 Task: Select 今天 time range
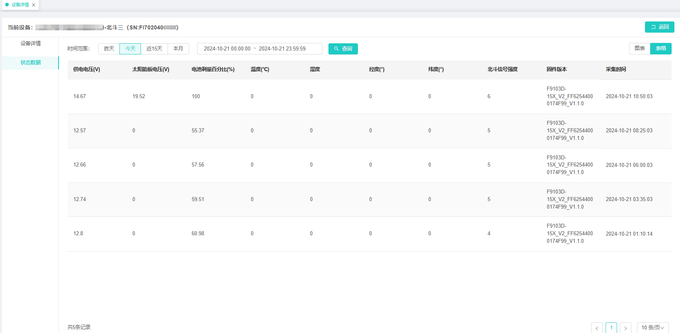(130, 49)
